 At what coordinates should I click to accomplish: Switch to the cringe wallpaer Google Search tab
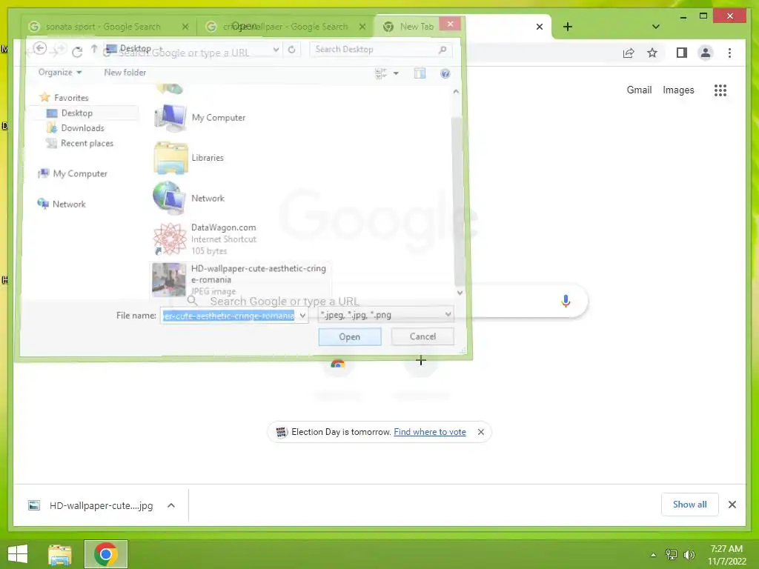[x=285, y=27]
